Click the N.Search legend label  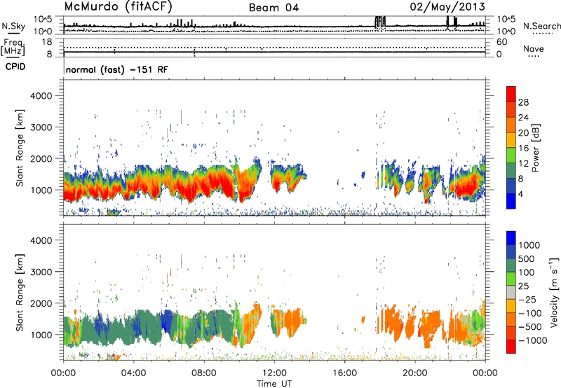pos(541,26)
